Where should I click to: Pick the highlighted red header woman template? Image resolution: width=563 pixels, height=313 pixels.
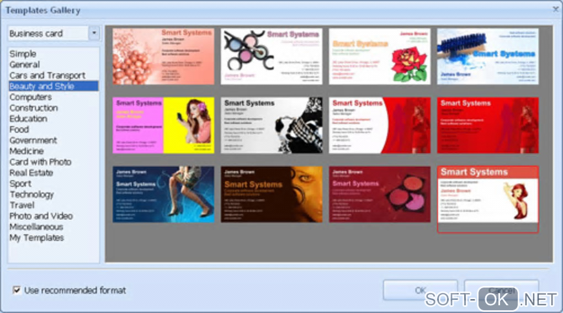[487, 199]
